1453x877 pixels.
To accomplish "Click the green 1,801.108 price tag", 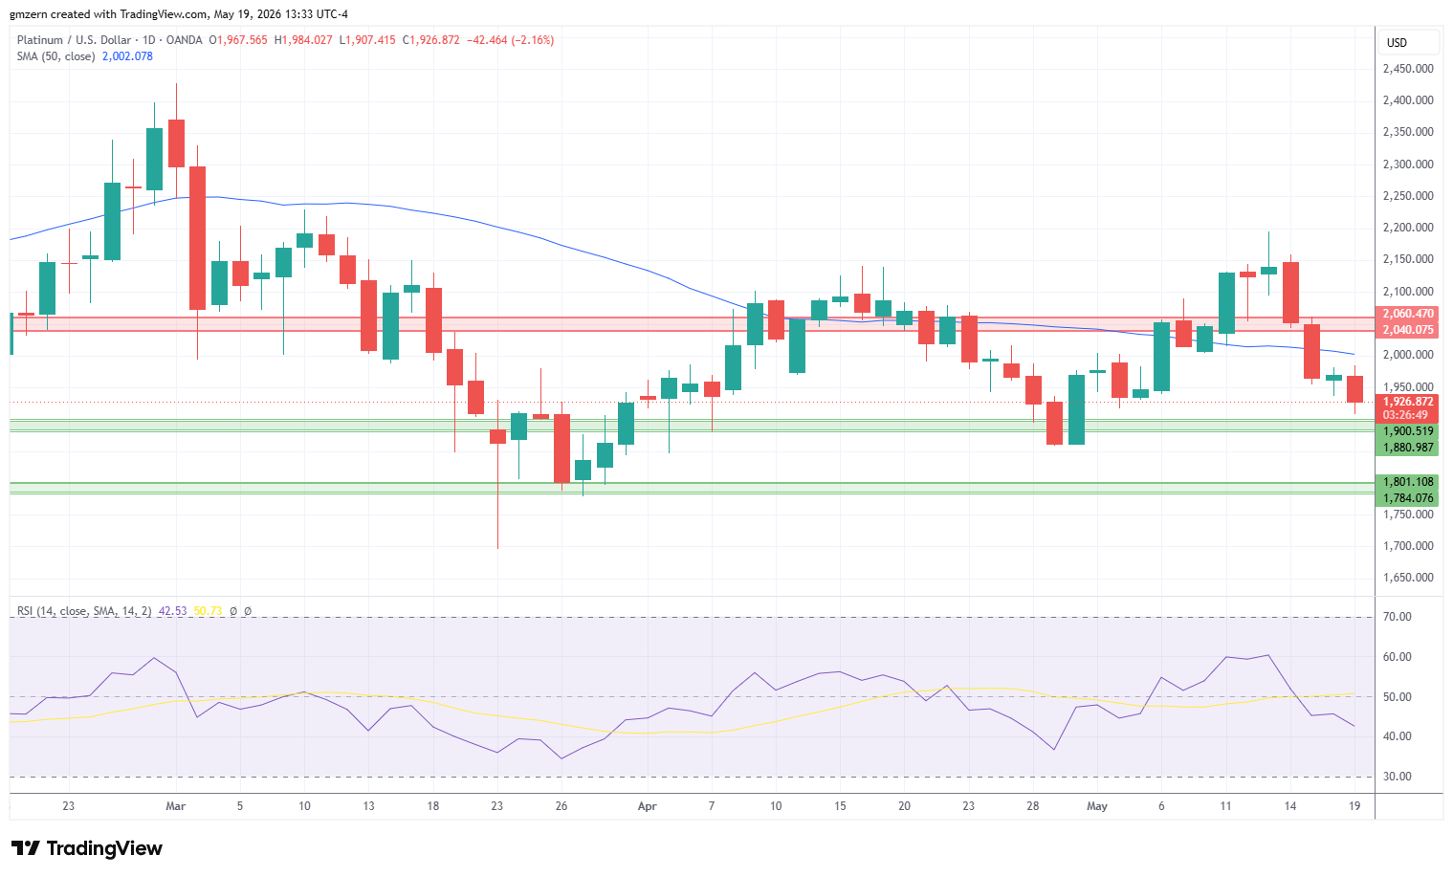I will pyautogui.click(x=1408, y=482).
